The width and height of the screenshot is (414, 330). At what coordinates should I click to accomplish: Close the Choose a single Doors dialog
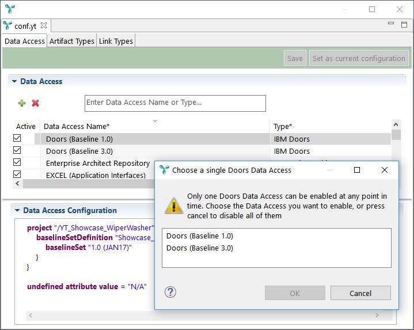385,170
